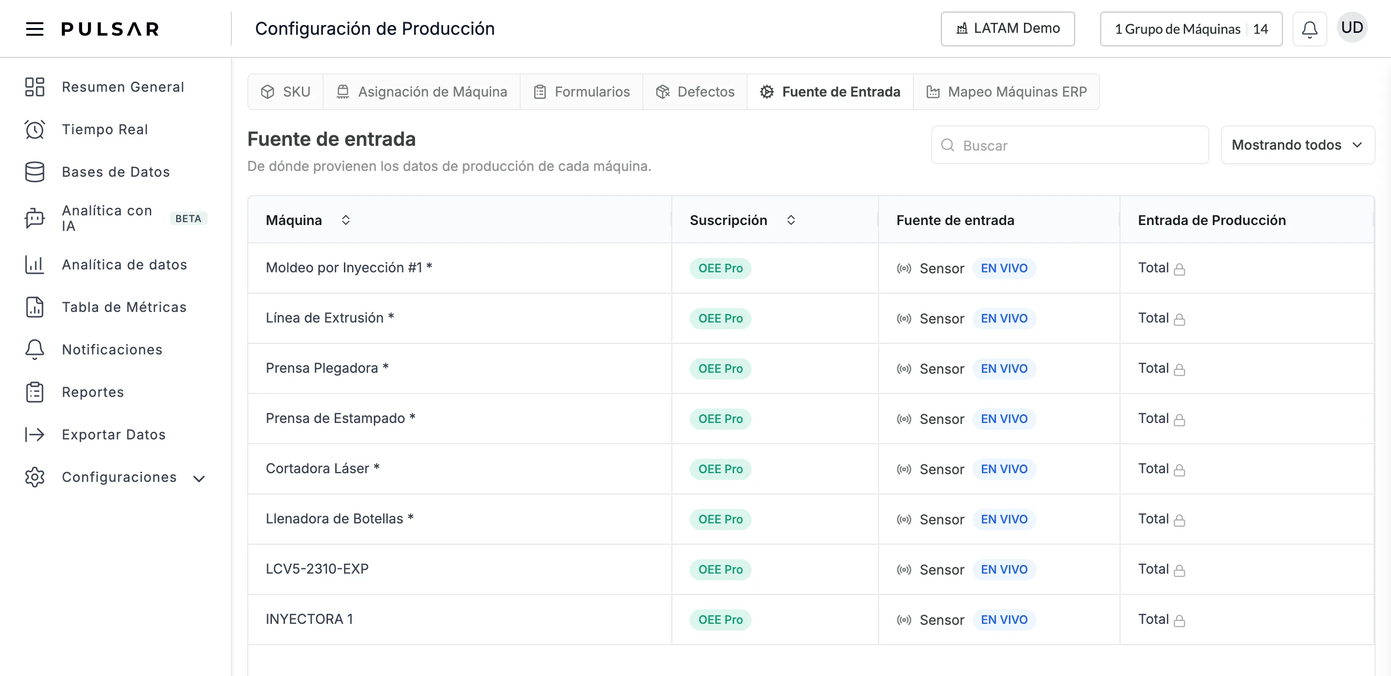The height and width of the screenshot is (676, 1391).
Task: Click the magnifier icon in the search box
Action: [x=948, y=145]
